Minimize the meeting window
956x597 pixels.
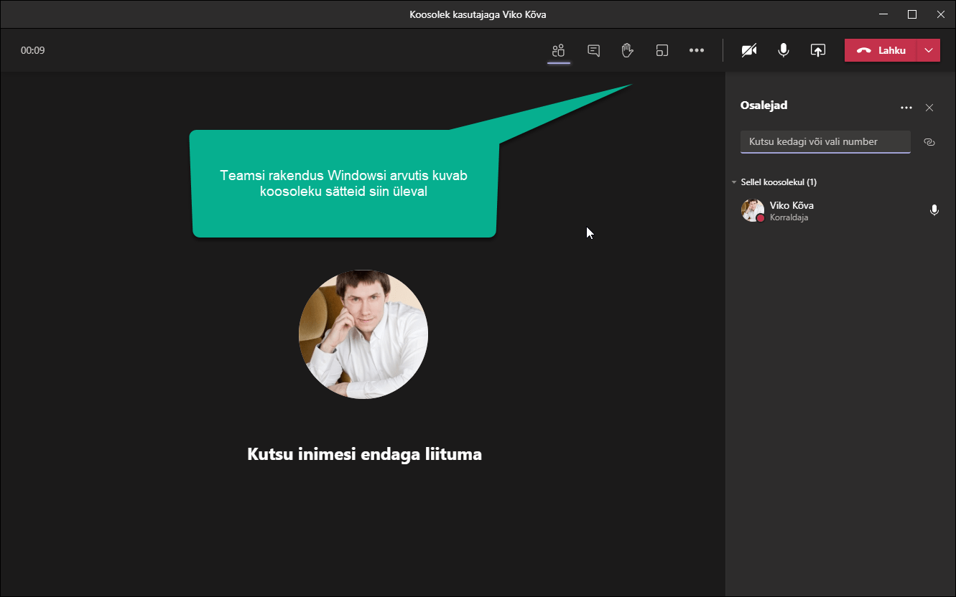pos(883,14)
